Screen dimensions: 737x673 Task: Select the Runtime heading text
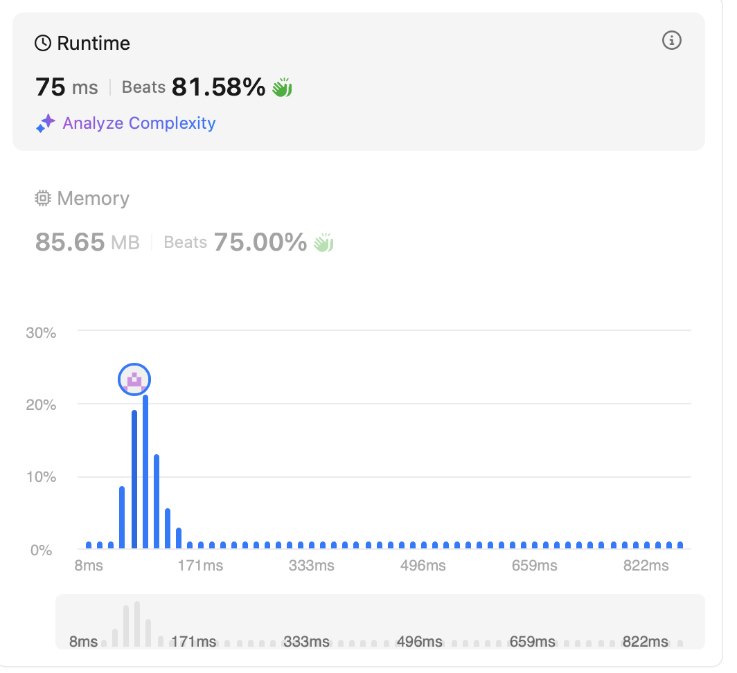coord(94,44)
